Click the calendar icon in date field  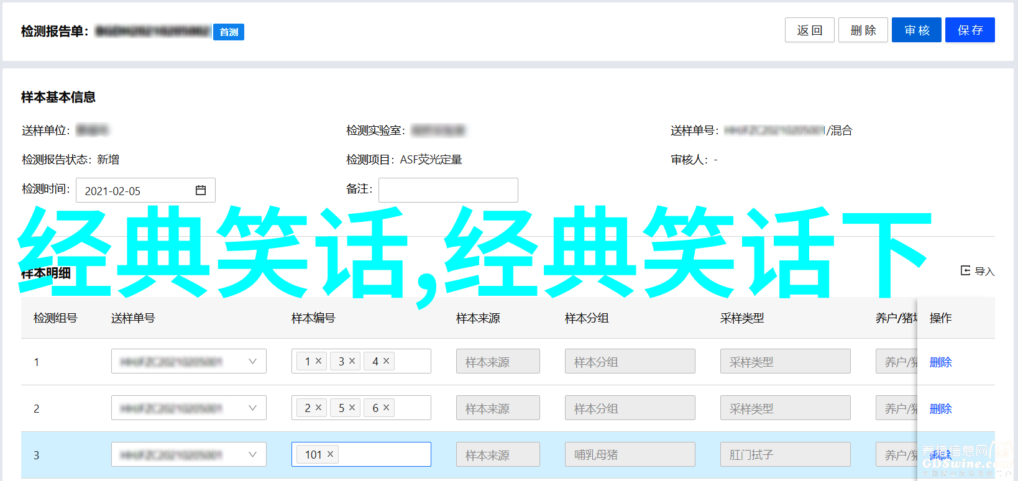tap(201, 190)
